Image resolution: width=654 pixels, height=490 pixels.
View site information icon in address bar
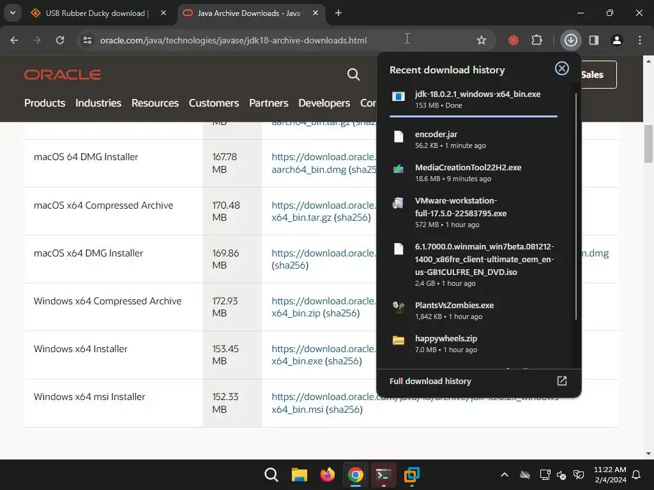[x=87, y=40]
